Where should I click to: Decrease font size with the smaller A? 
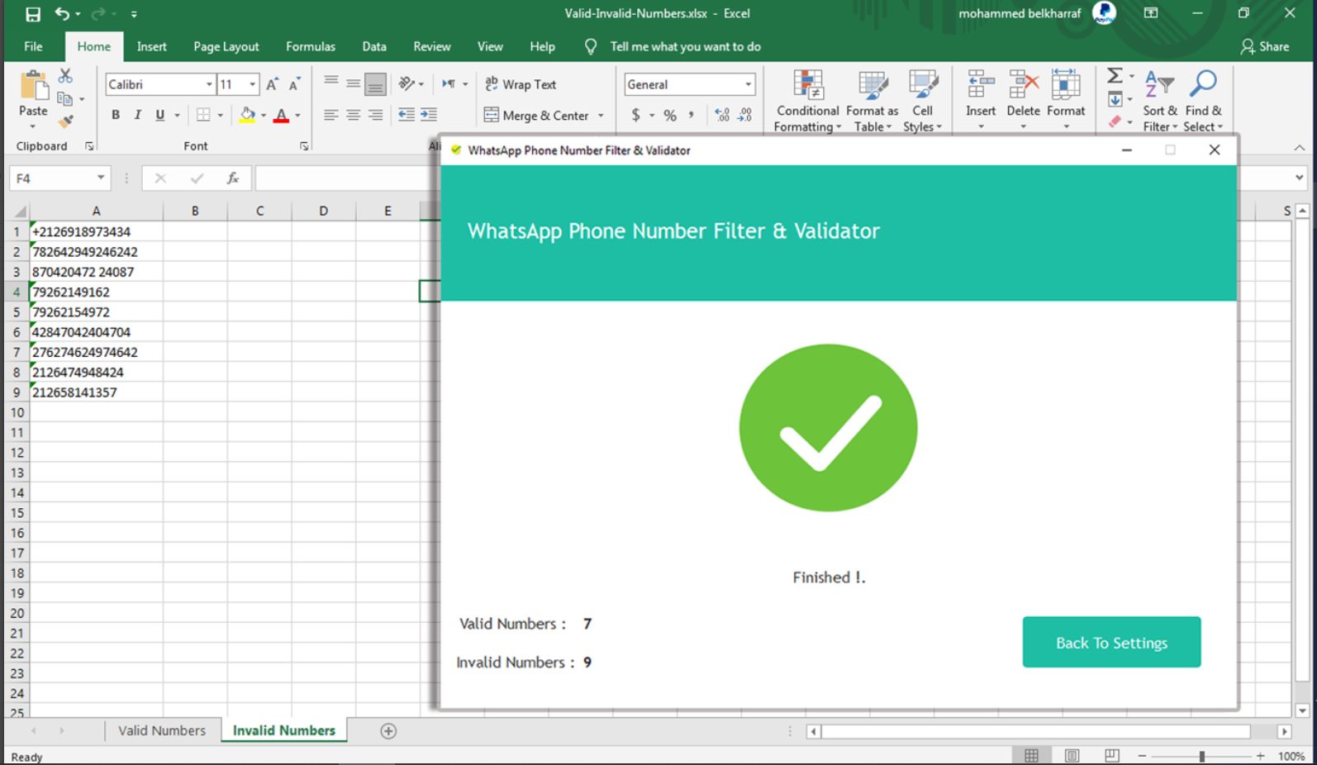[x=294, y=84]
